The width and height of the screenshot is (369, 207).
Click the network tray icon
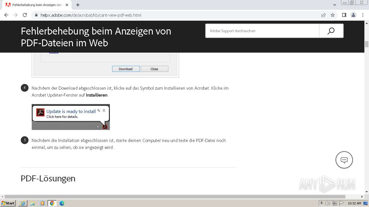point(335,203)
